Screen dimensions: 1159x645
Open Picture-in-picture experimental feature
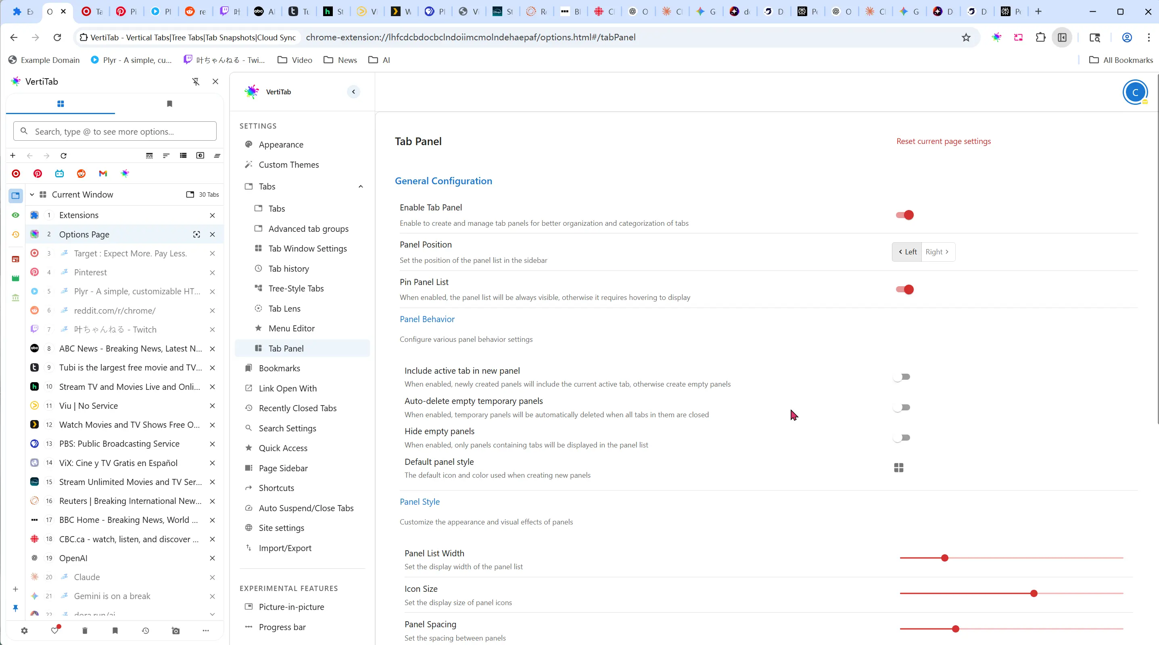click(302, 607)
